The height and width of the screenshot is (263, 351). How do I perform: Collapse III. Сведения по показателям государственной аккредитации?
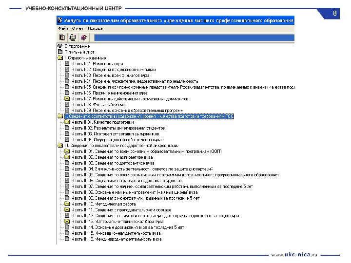[60, 145]
